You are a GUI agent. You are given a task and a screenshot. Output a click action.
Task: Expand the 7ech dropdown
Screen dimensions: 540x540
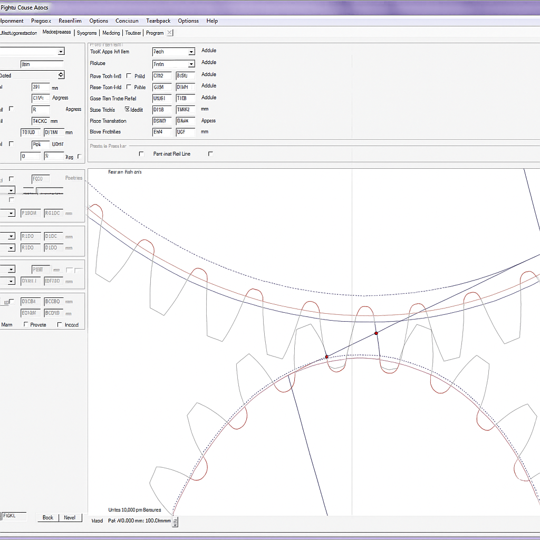(x=191, y=52)
